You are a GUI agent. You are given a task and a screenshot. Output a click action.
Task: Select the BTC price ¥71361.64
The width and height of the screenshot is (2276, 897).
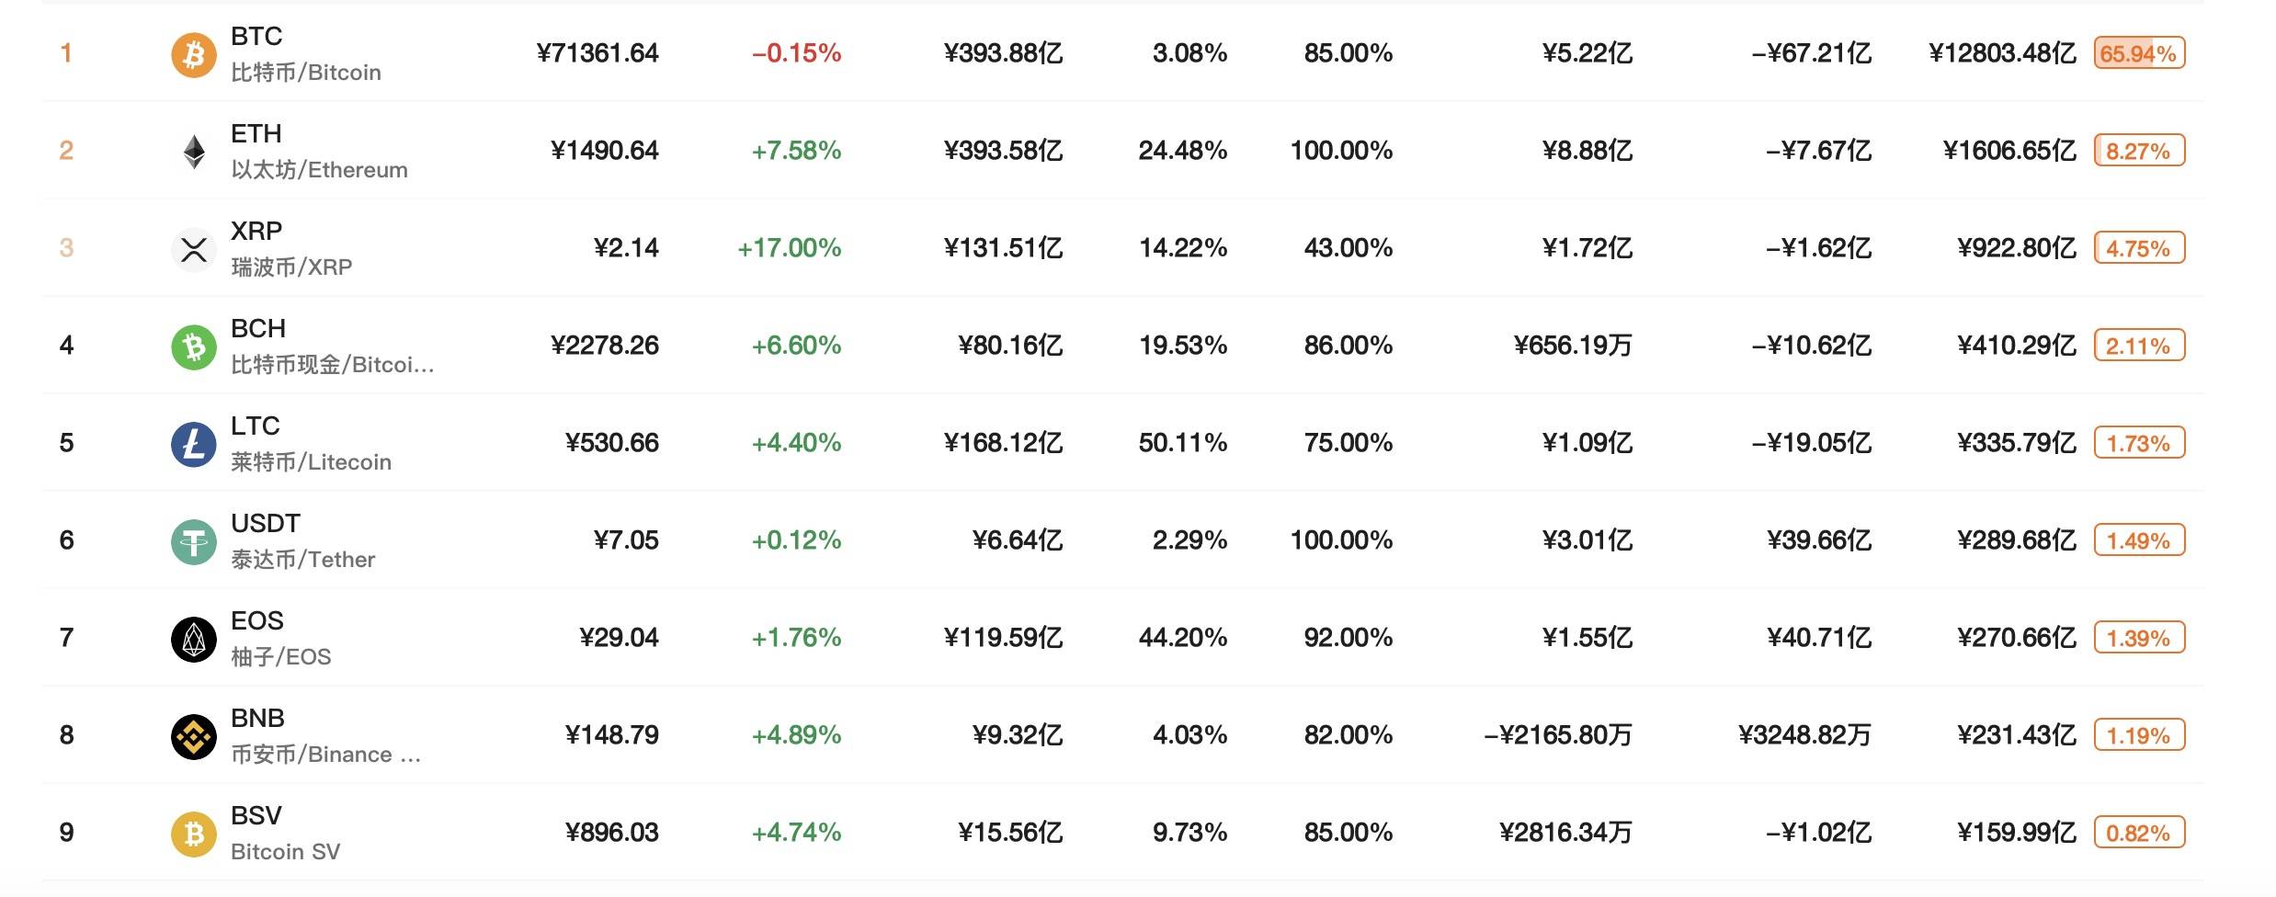coord(597,53)
